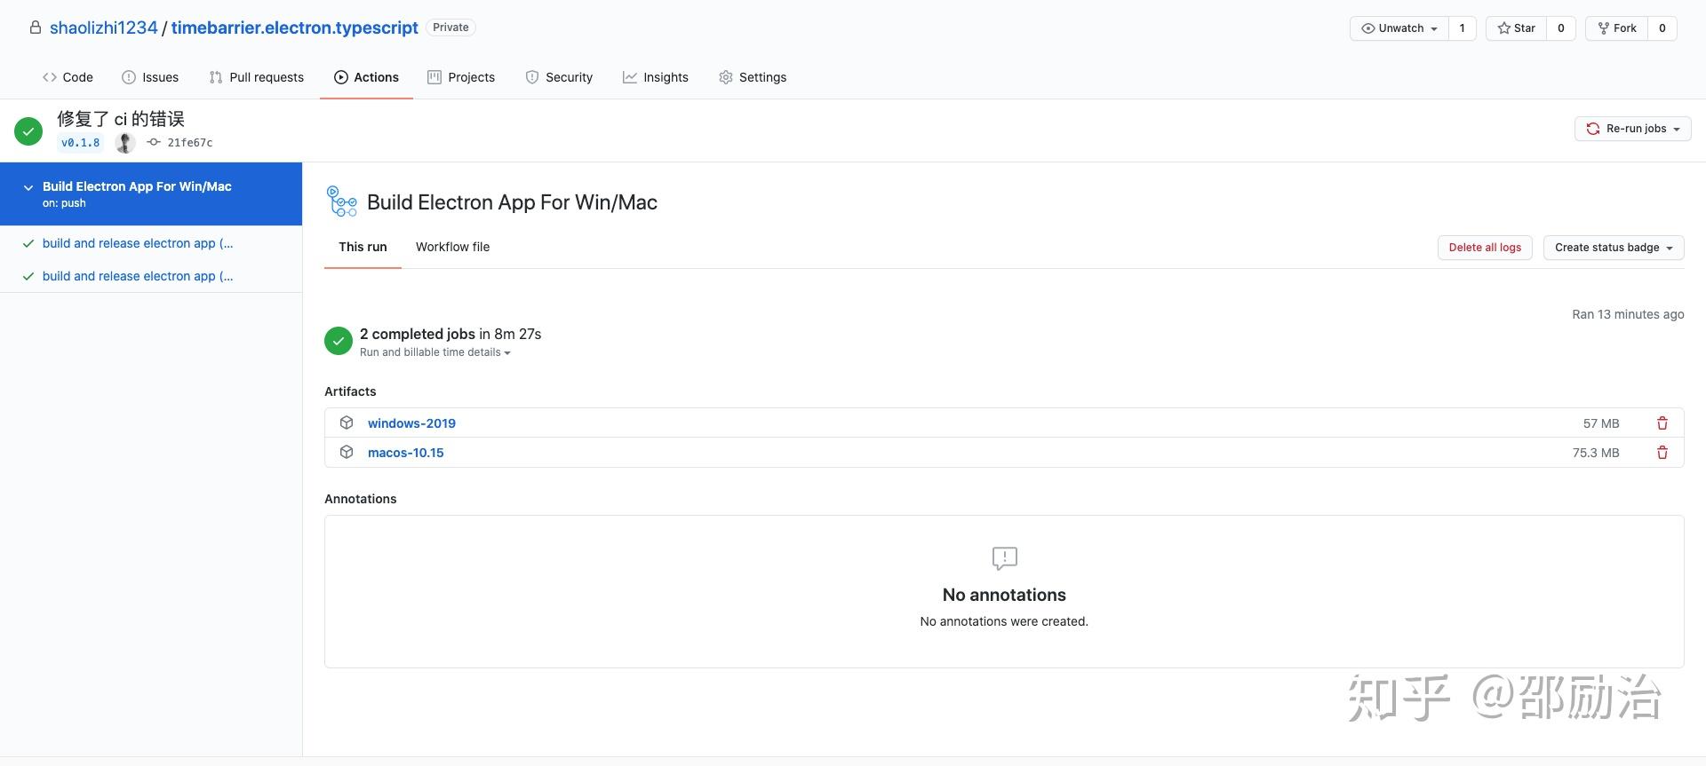Switch to the Workflow file tab
The width and height of the screenshot is (1706, 766).
click(x=452, y=247)
